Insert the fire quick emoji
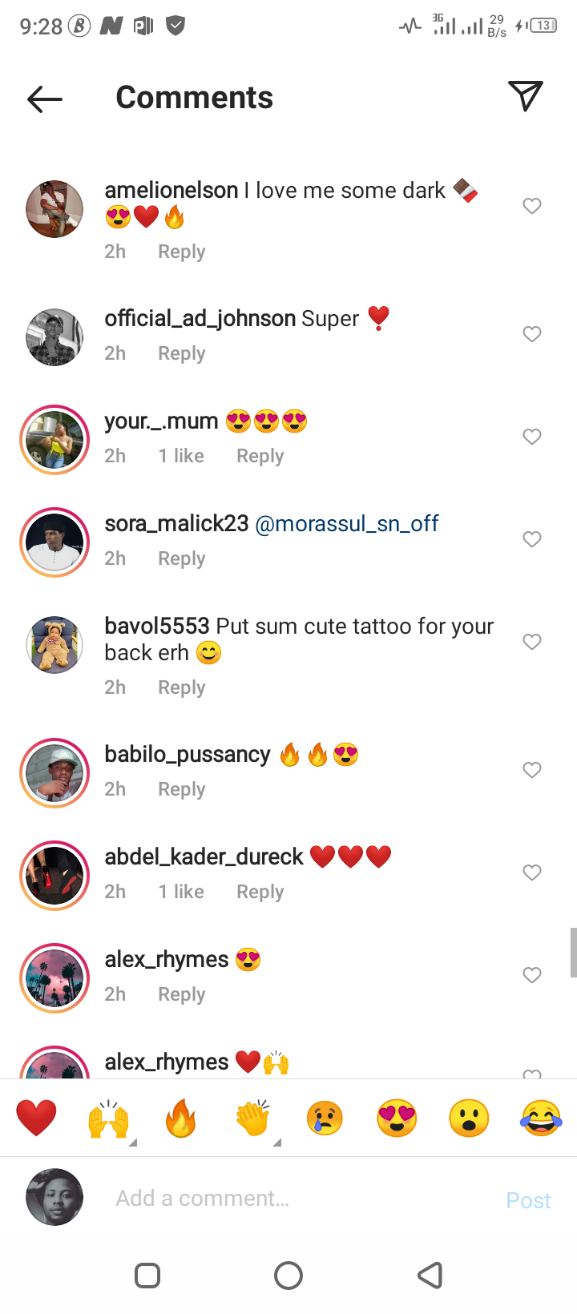Screen dimensions: 577x1314 (180, 1118)
